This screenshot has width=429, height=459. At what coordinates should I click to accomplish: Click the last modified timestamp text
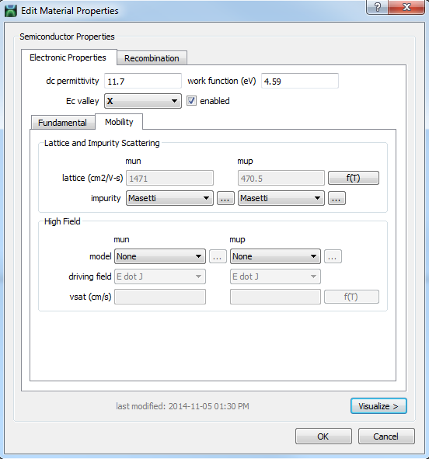click(183, 406)
